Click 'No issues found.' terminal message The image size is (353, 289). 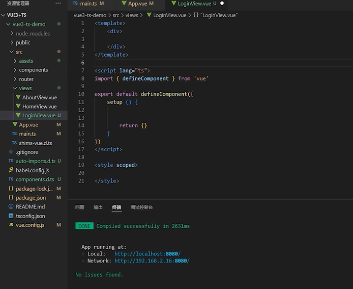coord(99,275)
